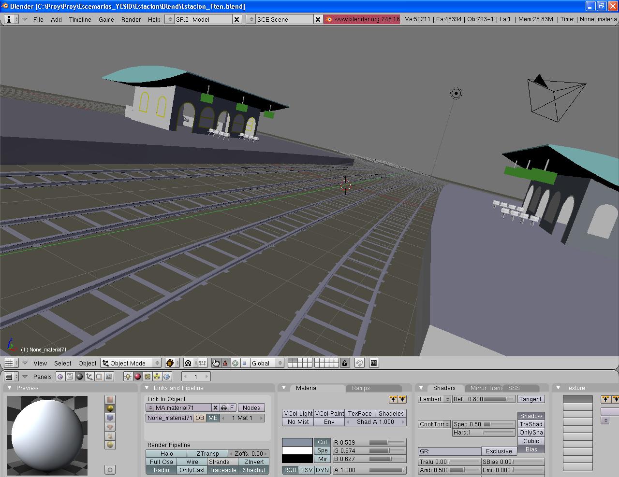The width and height of the screenshot is (619, 477).
Task: Open the Lamp buttons sun icon
Action: (x=128, y=377)
